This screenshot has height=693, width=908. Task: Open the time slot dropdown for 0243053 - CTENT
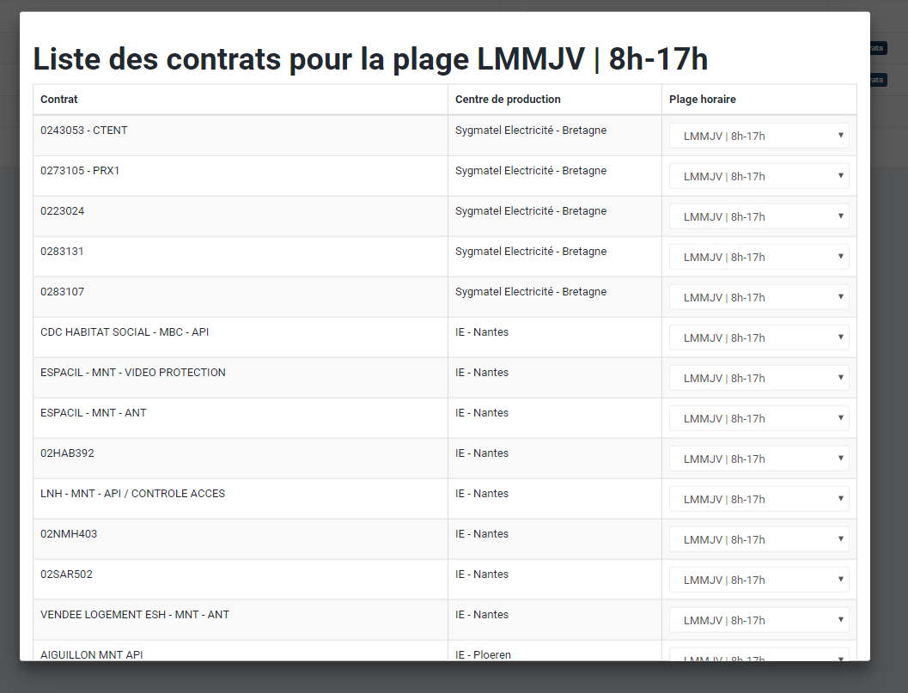tap(759, 136)
